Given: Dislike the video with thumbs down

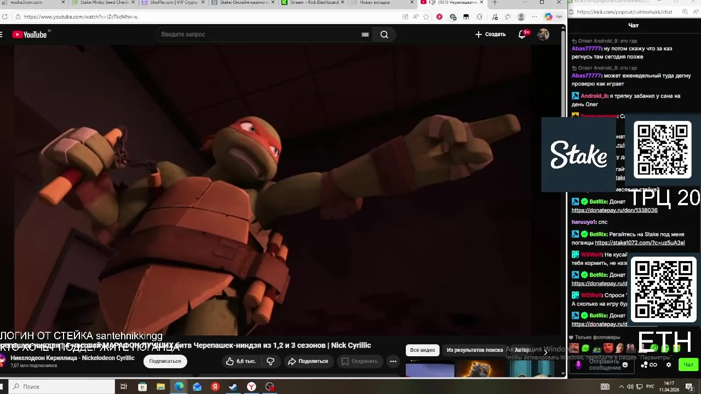Looking at the screenshot, I should point(271,361).
